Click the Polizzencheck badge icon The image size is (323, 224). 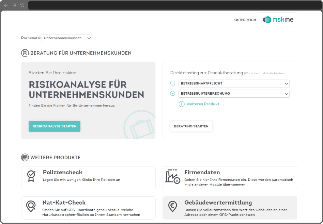tap(31, 176)
